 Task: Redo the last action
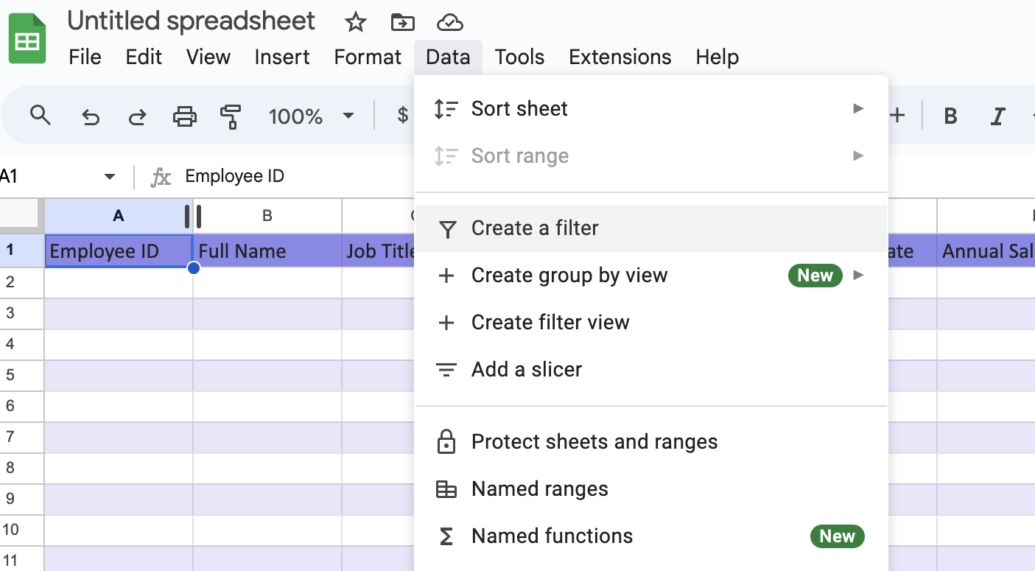coord(137,116)
